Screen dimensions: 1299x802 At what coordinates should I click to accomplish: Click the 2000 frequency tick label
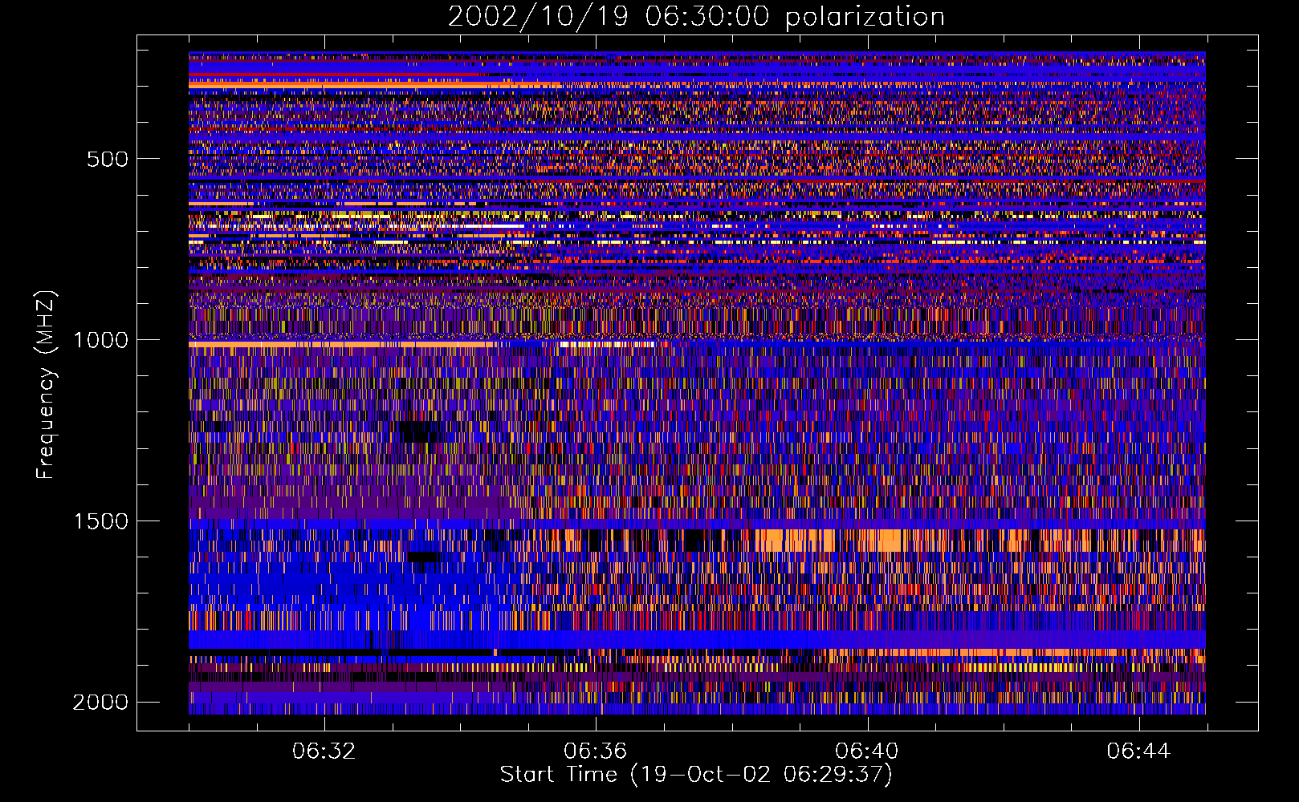(x=100, y=703)
